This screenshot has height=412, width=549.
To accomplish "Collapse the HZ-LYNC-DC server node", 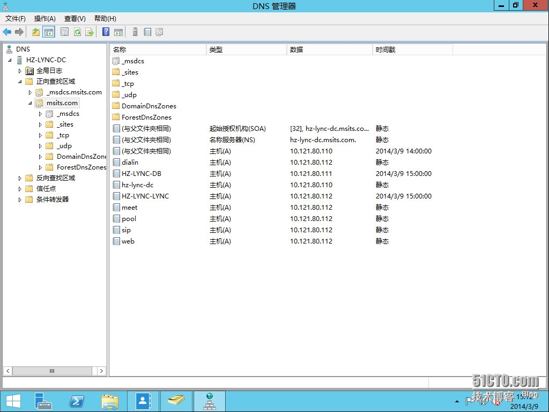I will 10,60.
